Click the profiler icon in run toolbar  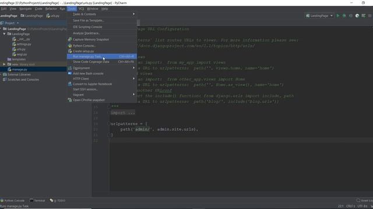357,16
